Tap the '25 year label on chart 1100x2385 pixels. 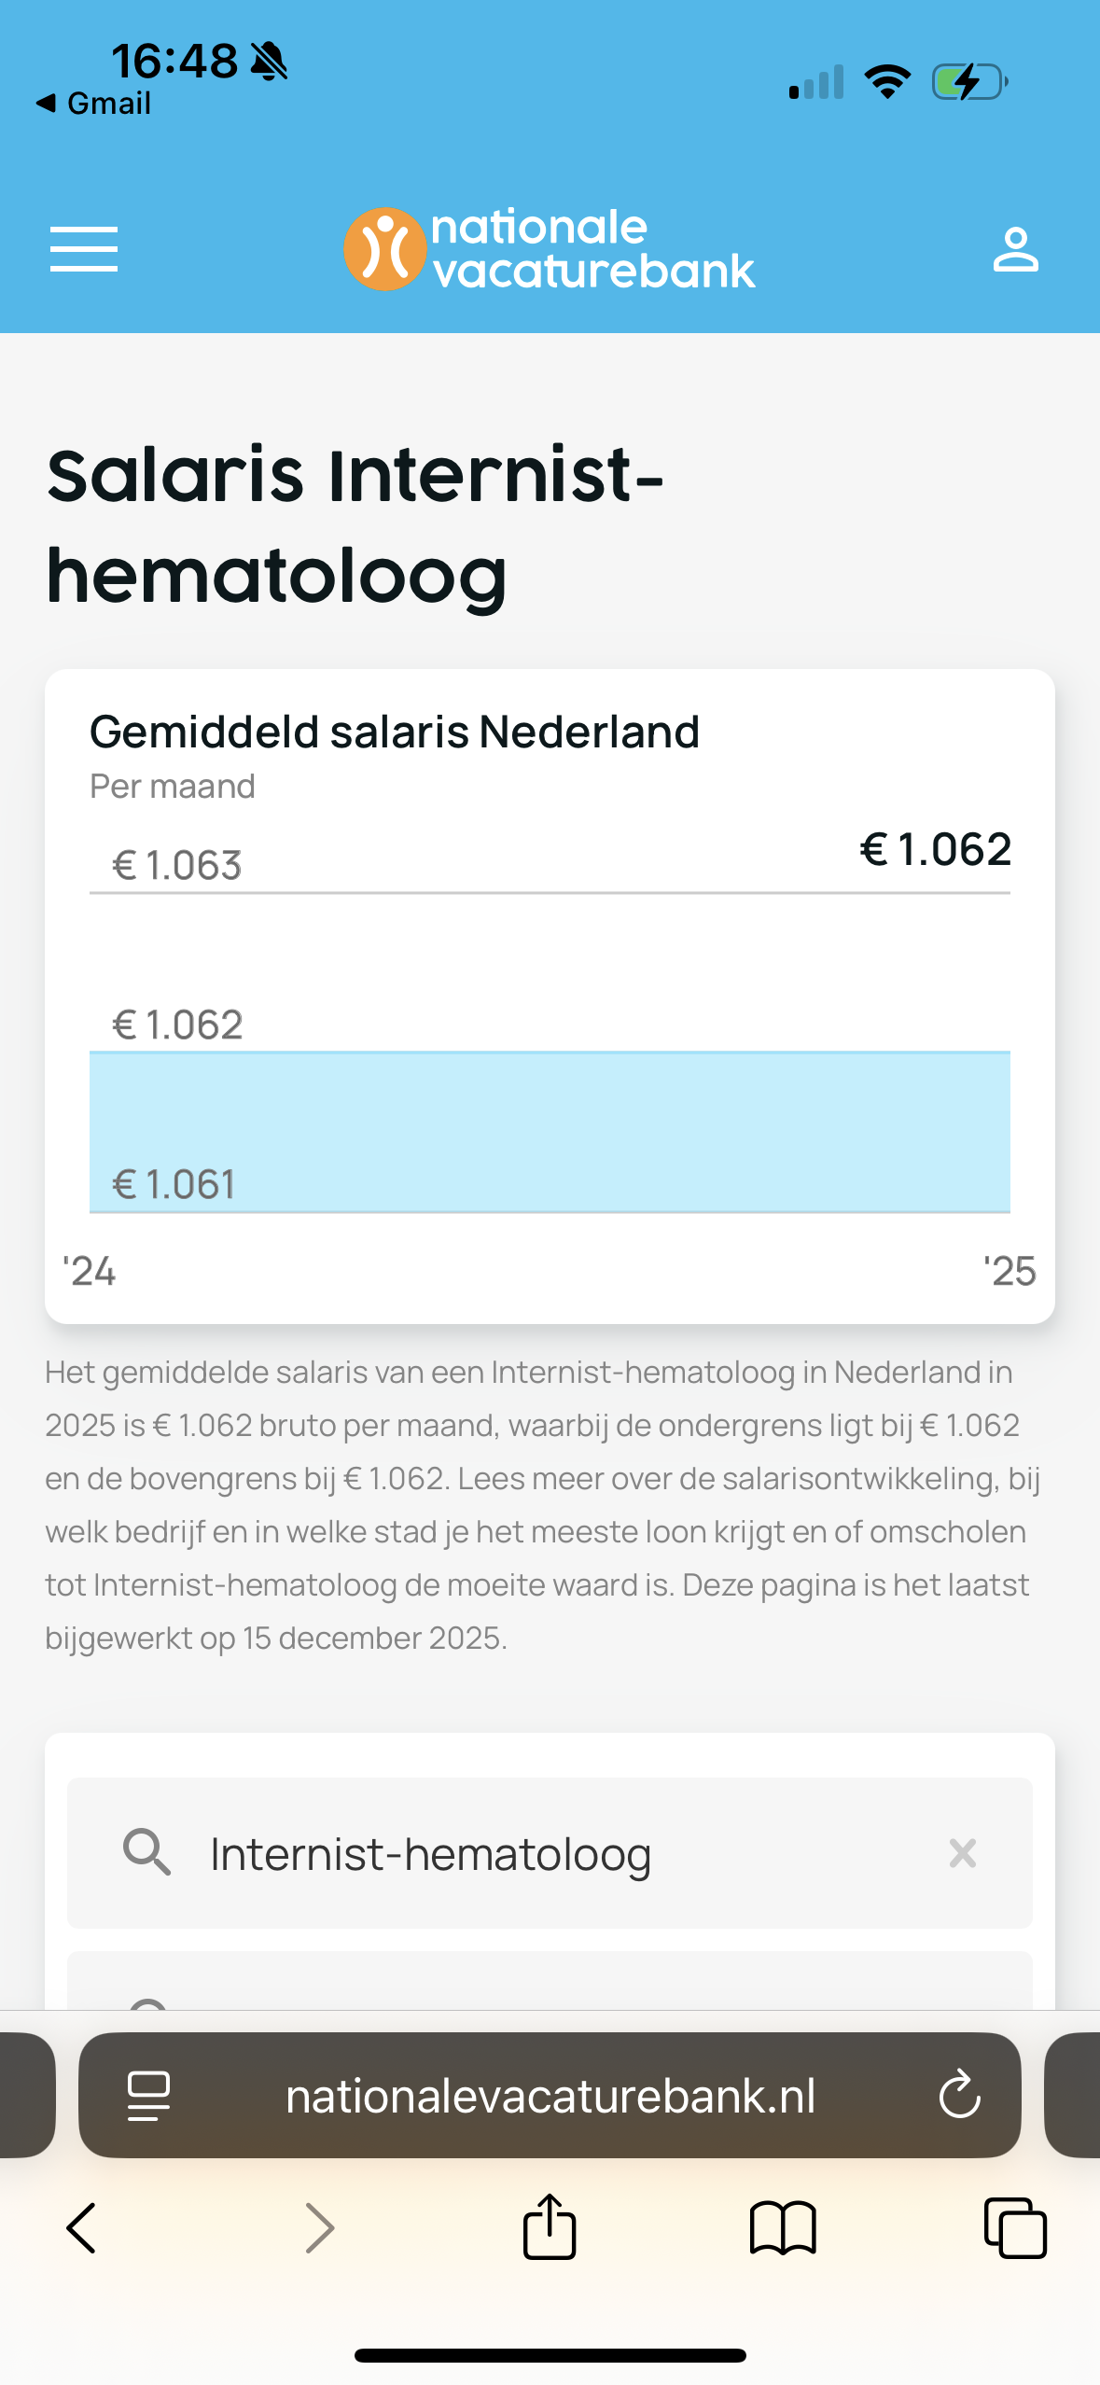(1009, 1271)
